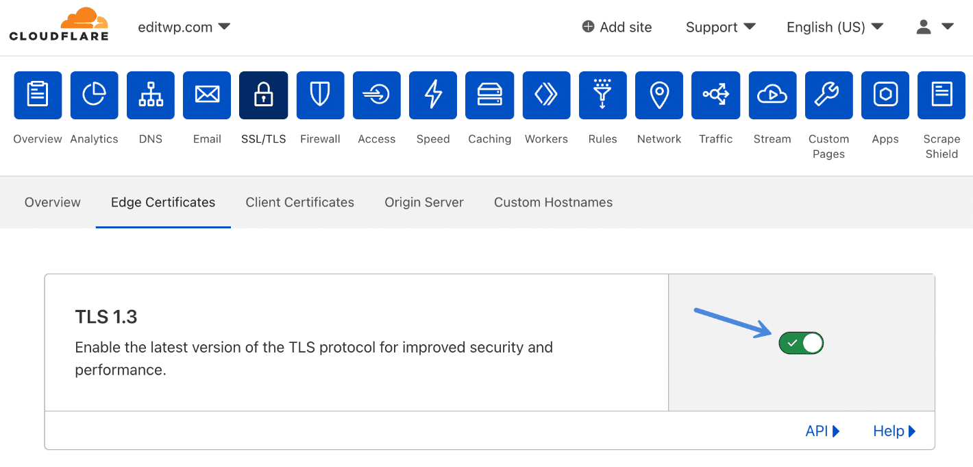Select the DNS icon
Image resolution: width=973 pixels, height=467 pixels.
pyautogui.click(x=150, y=95)
